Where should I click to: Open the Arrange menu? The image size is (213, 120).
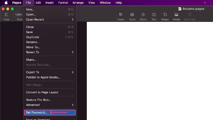coord(78,3)
